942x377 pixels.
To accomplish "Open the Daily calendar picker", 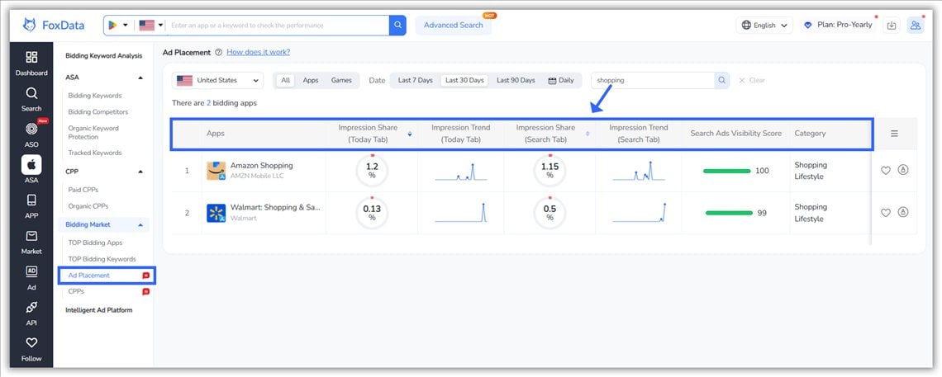I will [561, 80].
